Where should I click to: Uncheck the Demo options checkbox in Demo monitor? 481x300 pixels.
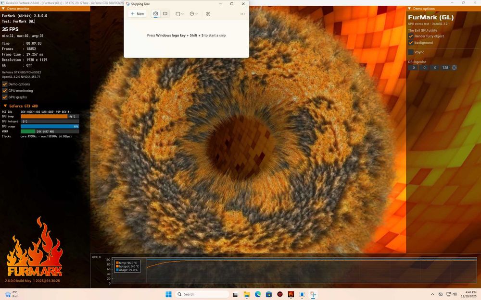click(x=5, y=84)
